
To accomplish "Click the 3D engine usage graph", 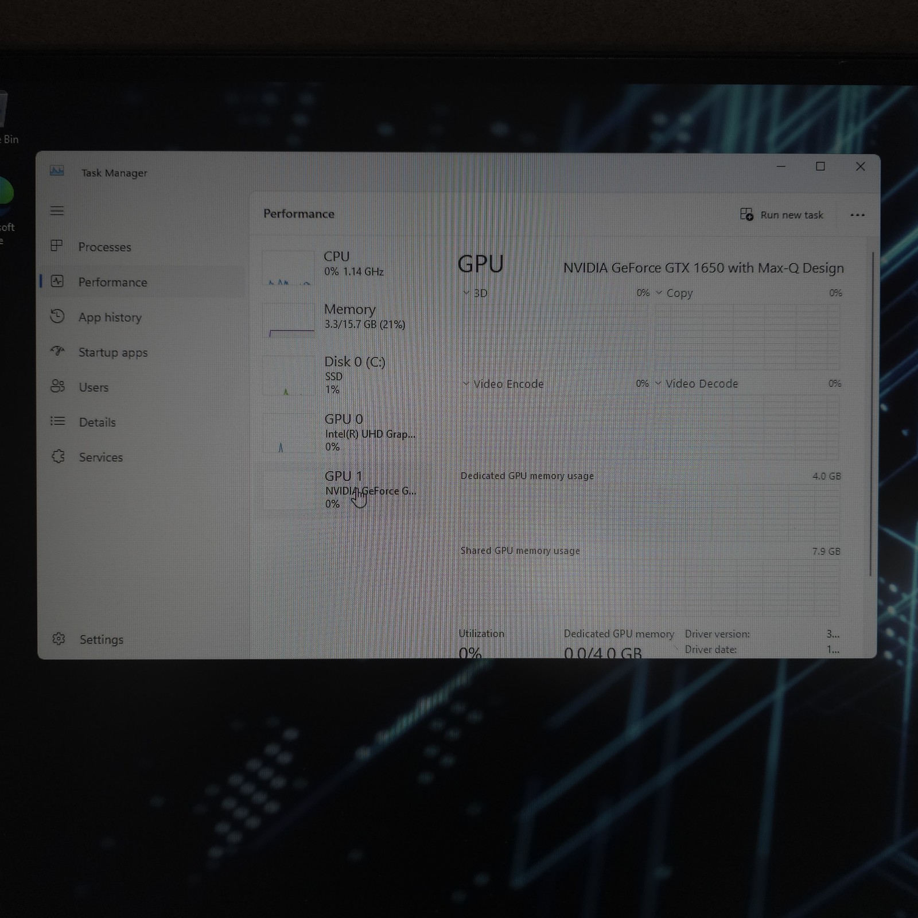I will coord(554,337).
